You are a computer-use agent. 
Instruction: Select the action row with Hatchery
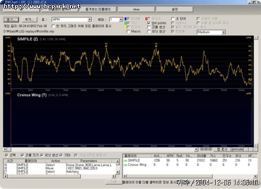click(x=59, y=172)
